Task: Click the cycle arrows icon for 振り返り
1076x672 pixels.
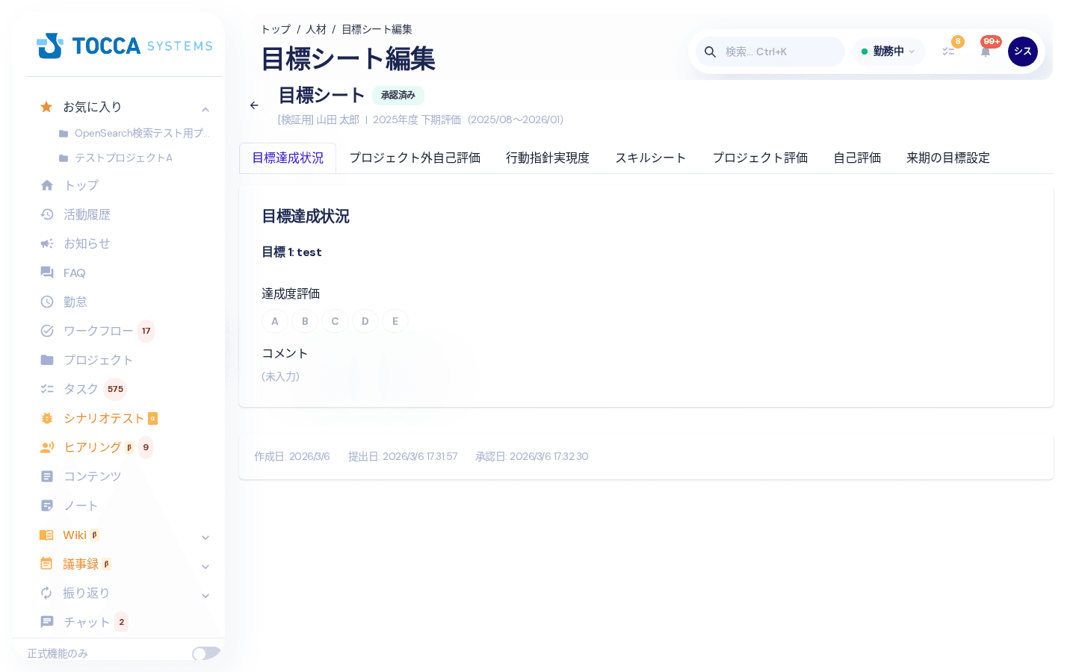Action: [46, 593]
